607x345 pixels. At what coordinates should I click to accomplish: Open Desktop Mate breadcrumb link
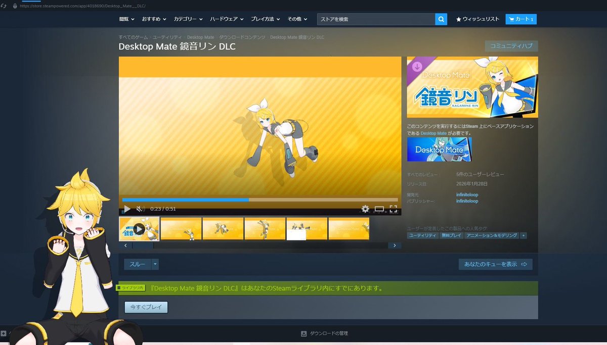[200, 37]
